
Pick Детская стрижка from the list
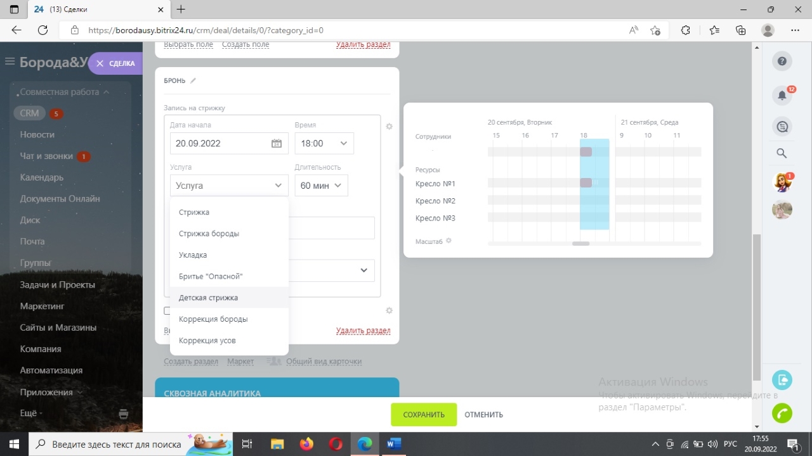pos(229,298)
